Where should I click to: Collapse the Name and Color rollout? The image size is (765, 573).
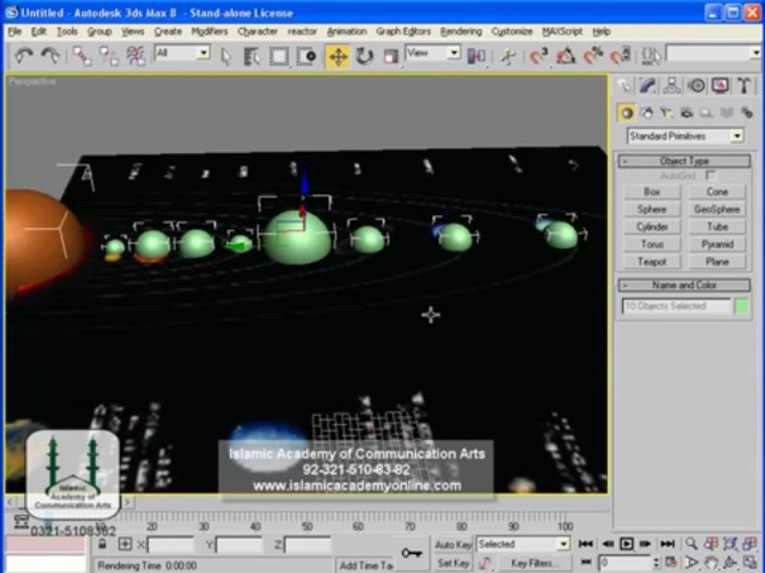tap(684, 285)
